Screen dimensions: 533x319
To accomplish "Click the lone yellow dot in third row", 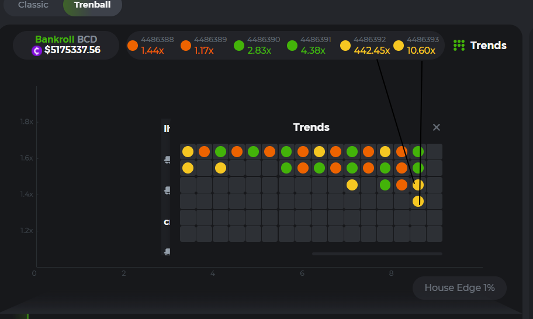I will [x=352, y=185].
